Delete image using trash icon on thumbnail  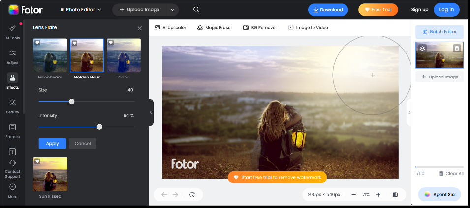(x=457, y=48)
